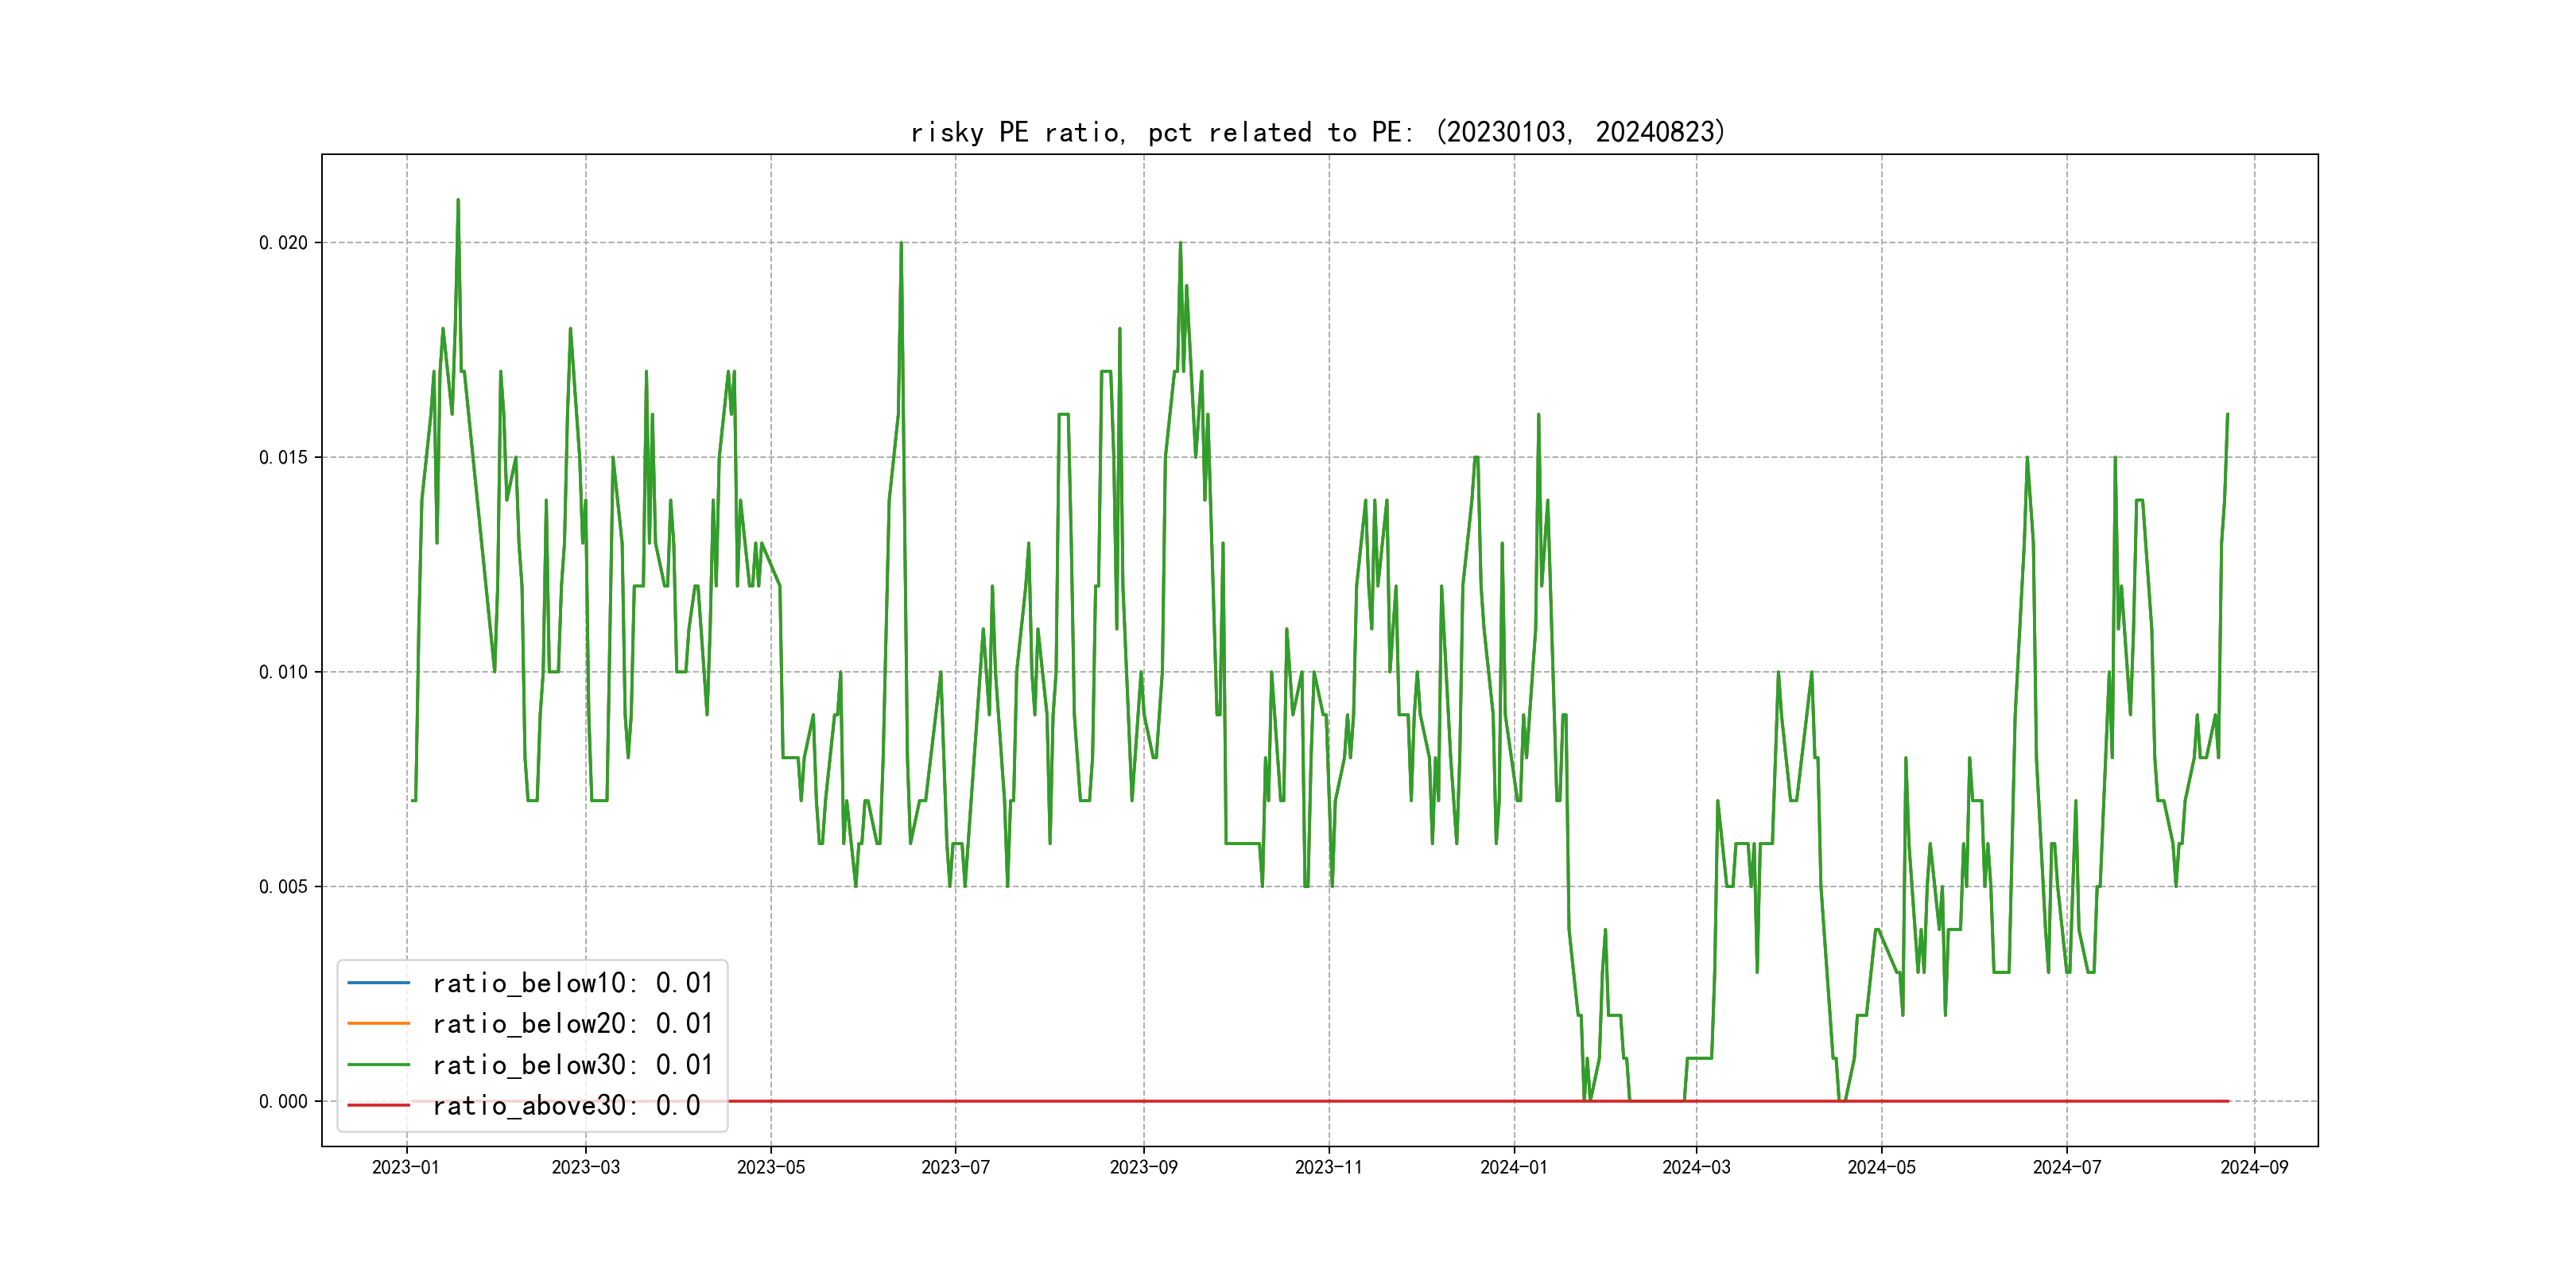Viewport: 2576px width, 1288px height.
Task: Click the 2023-05 x-axis tick label
Action: click(770, 1168)
